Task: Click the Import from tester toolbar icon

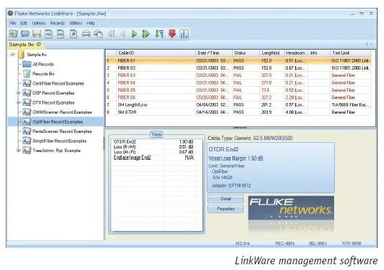Action: [14, 33]
